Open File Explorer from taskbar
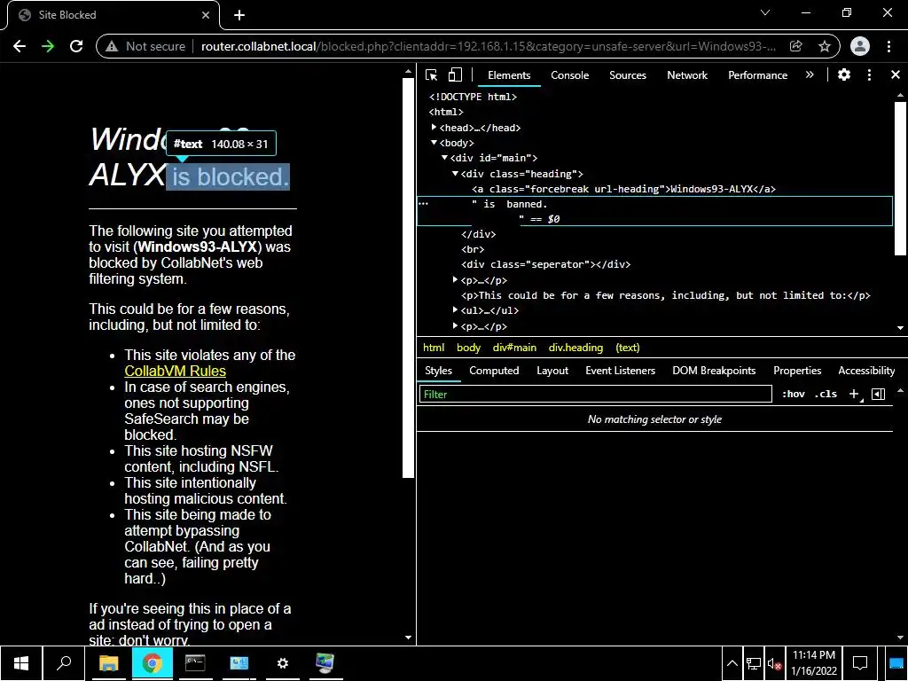Viewport: 908px width, 681px height. (x=108, y=663)
